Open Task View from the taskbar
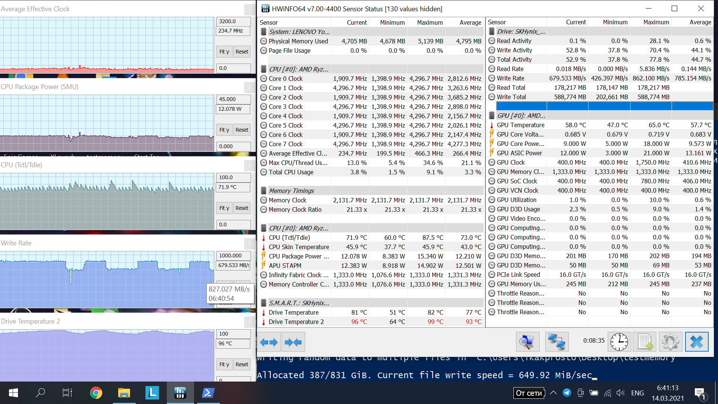 pyautogui.click(x=67, y=393)
